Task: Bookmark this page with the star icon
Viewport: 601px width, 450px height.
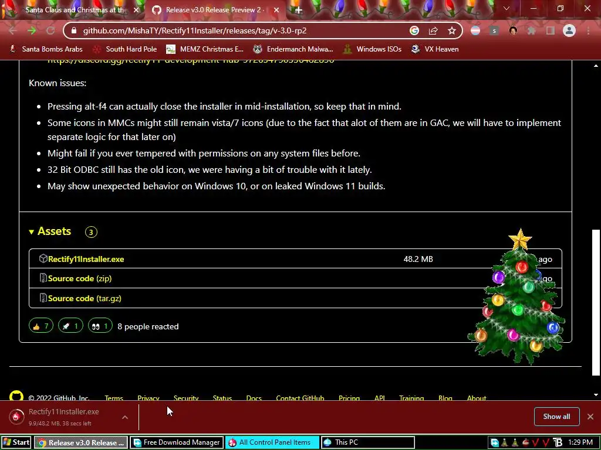Action: 452,30
